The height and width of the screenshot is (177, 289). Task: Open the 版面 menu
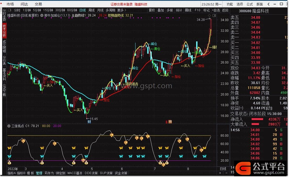(x=259, y=4)
